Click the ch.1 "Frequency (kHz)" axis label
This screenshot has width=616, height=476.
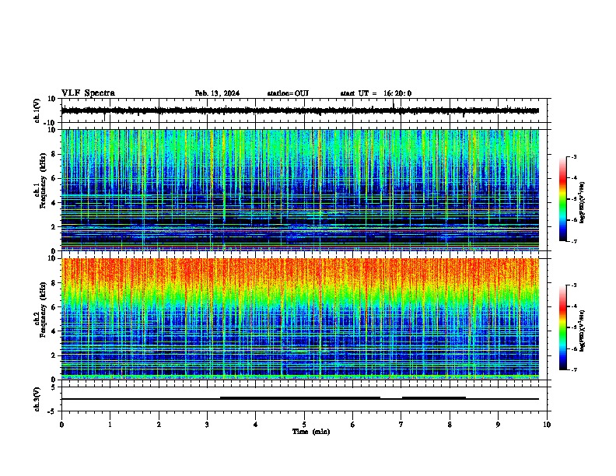pos(43,180)
